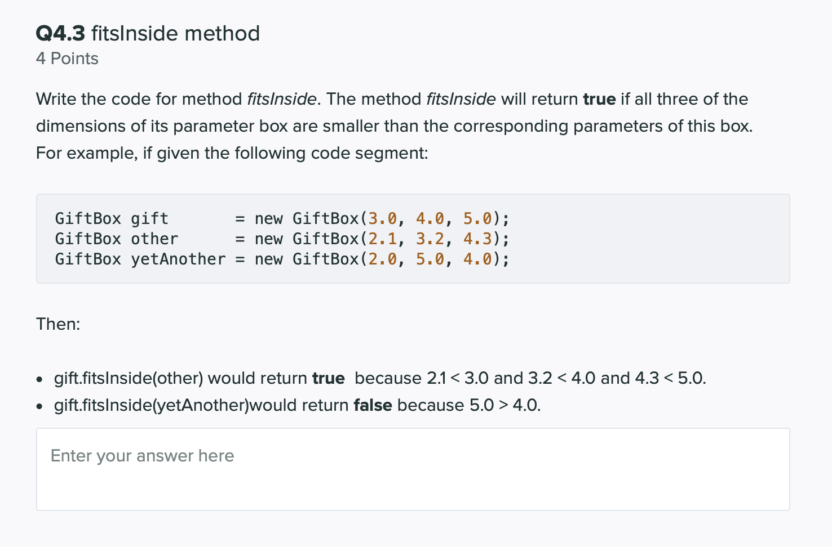Click the "Q4.3 fitsInside method" heading
832x547 pixels.
coord(148,33)
